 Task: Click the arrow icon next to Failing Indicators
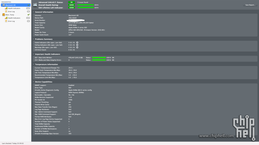(x=77, y=45)
